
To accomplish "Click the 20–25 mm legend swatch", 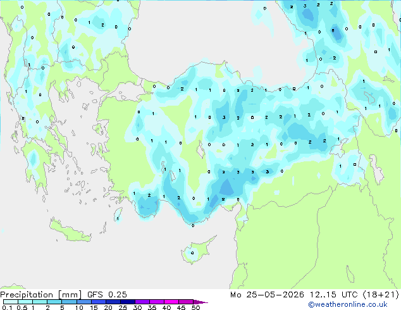I will (x=113, y=302).
